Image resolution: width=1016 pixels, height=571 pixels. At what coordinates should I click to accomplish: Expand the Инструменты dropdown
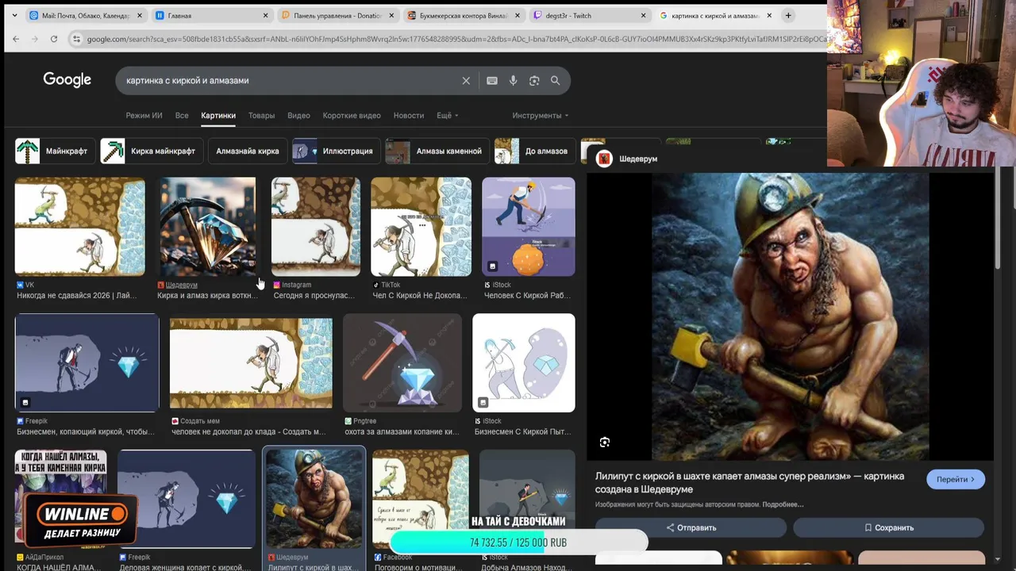click(x=541, y=116)
